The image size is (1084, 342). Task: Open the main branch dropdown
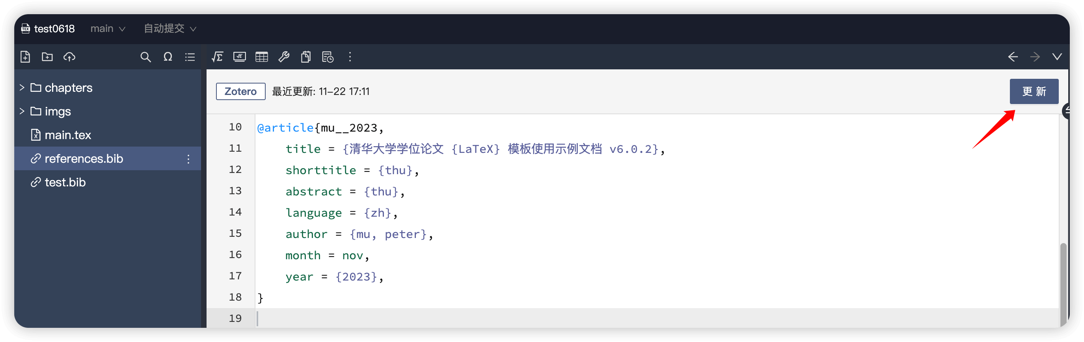point(108,28)
